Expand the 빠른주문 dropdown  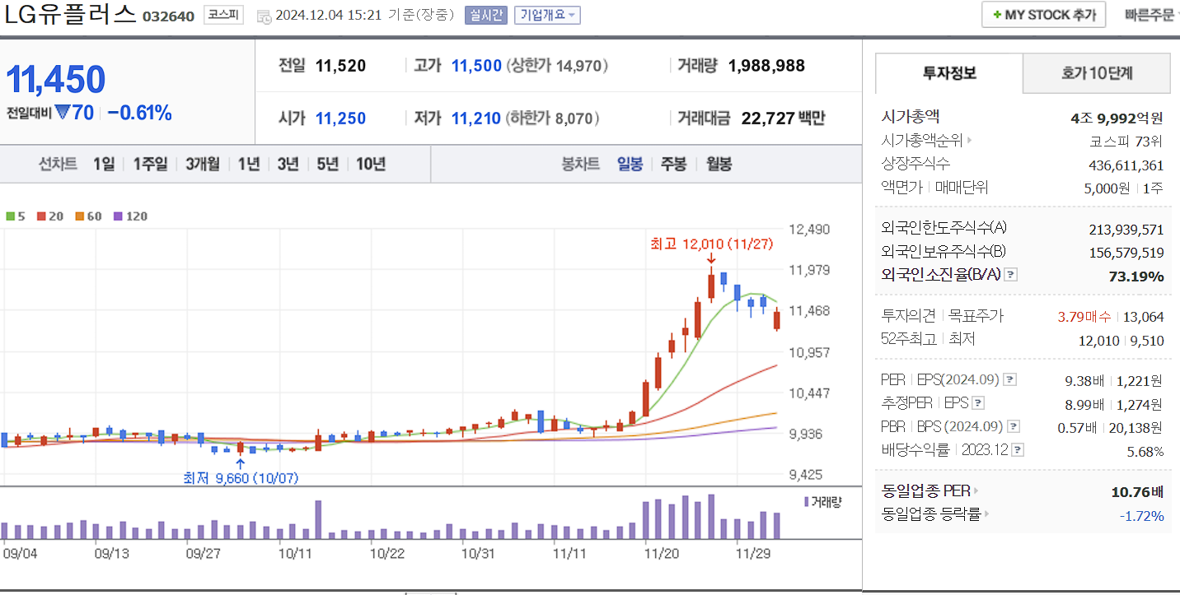pyautogui.click(x=1152, y=15)
